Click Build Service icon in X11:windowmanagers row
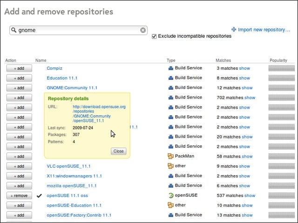The height and width of the screenshot is (223, 298). click(x=171, y=176)
